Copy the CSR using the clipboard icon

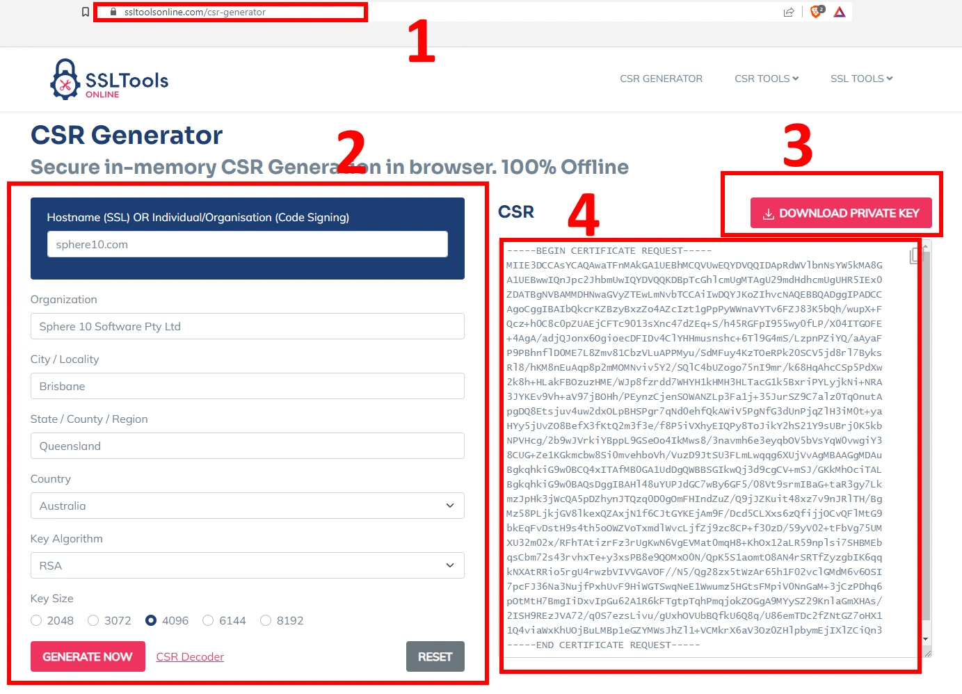click(x=915, y=256)
